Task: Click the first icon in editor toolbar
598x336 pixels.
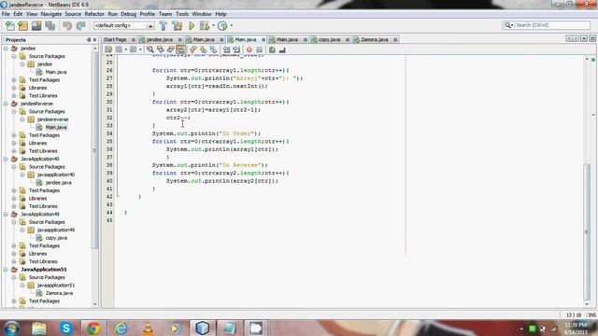Action: [108, 49]
